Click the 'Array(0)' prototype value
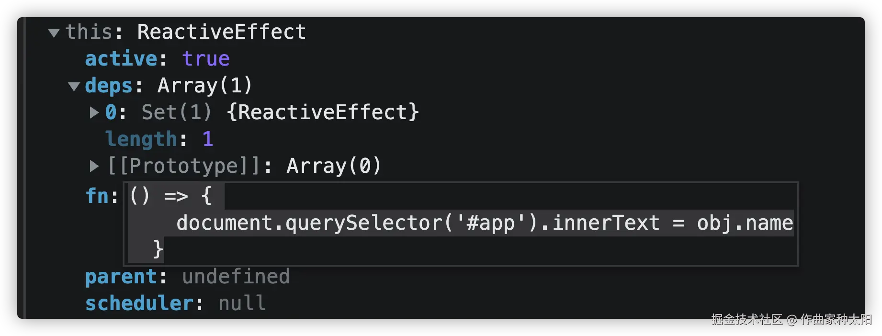This screenshot has width=882, height=336. (333, 166)
